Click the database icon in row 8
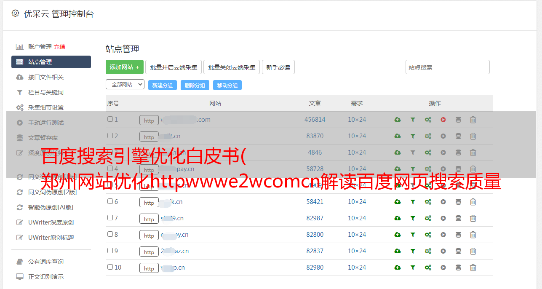Viewport: 542px width, 289px height. coord(458,235)
